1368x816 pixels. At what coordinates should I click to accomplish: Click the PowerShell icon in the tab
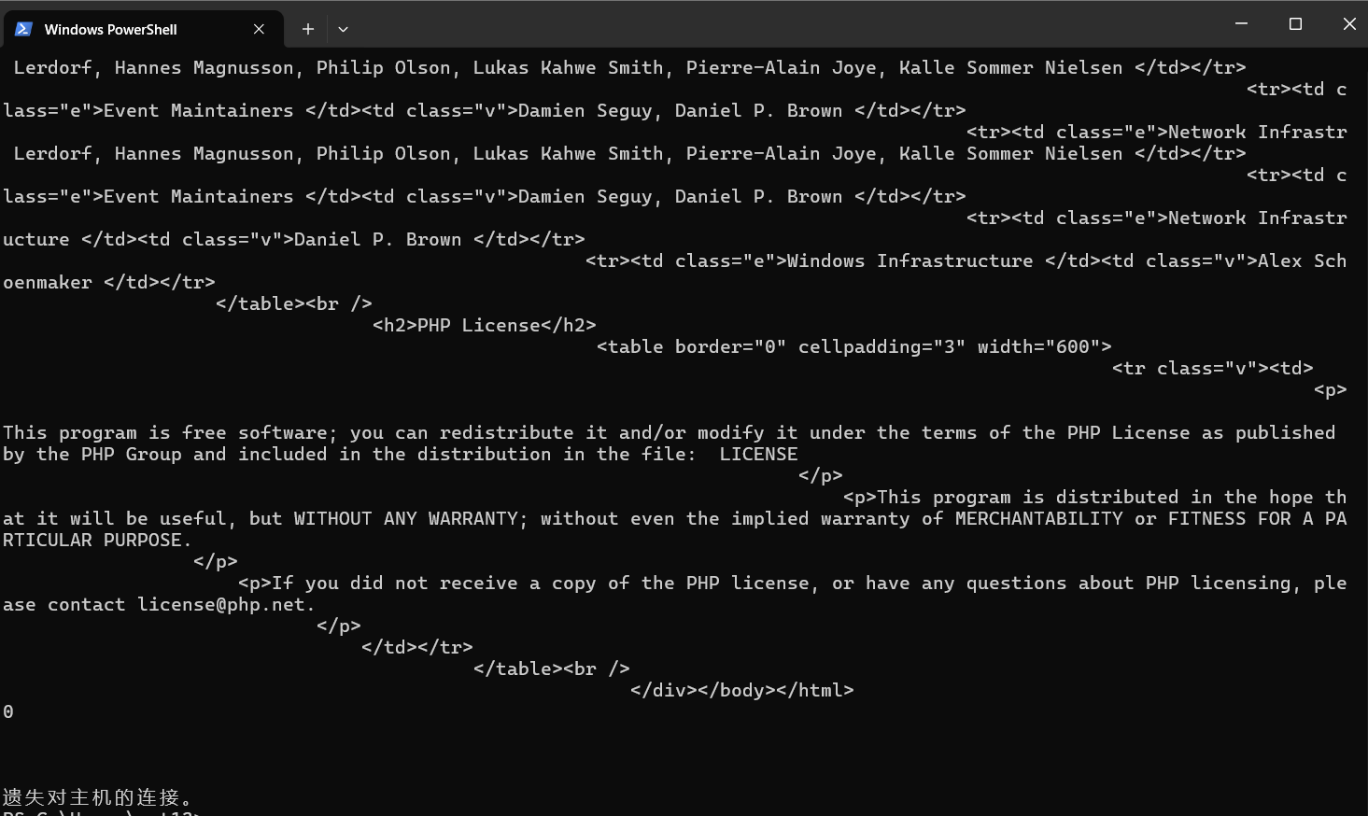[24, 29]
